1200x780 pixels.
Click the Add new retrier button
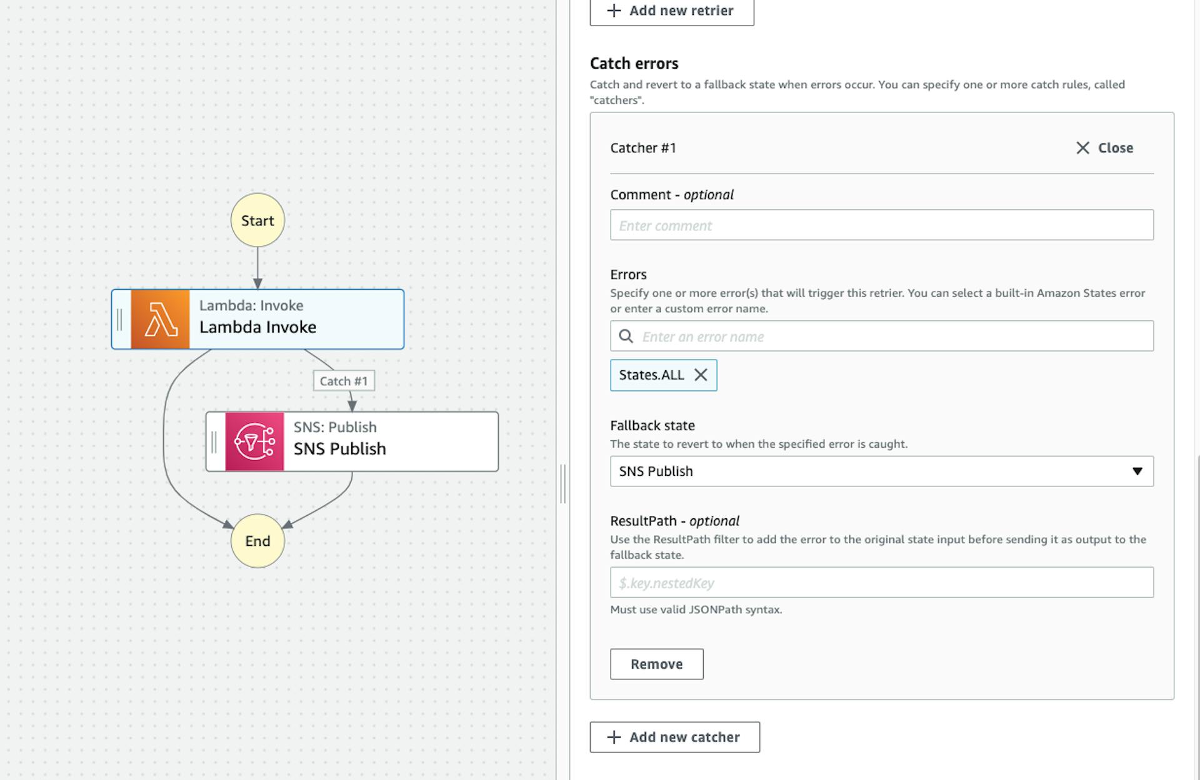[x=672, y=11]
